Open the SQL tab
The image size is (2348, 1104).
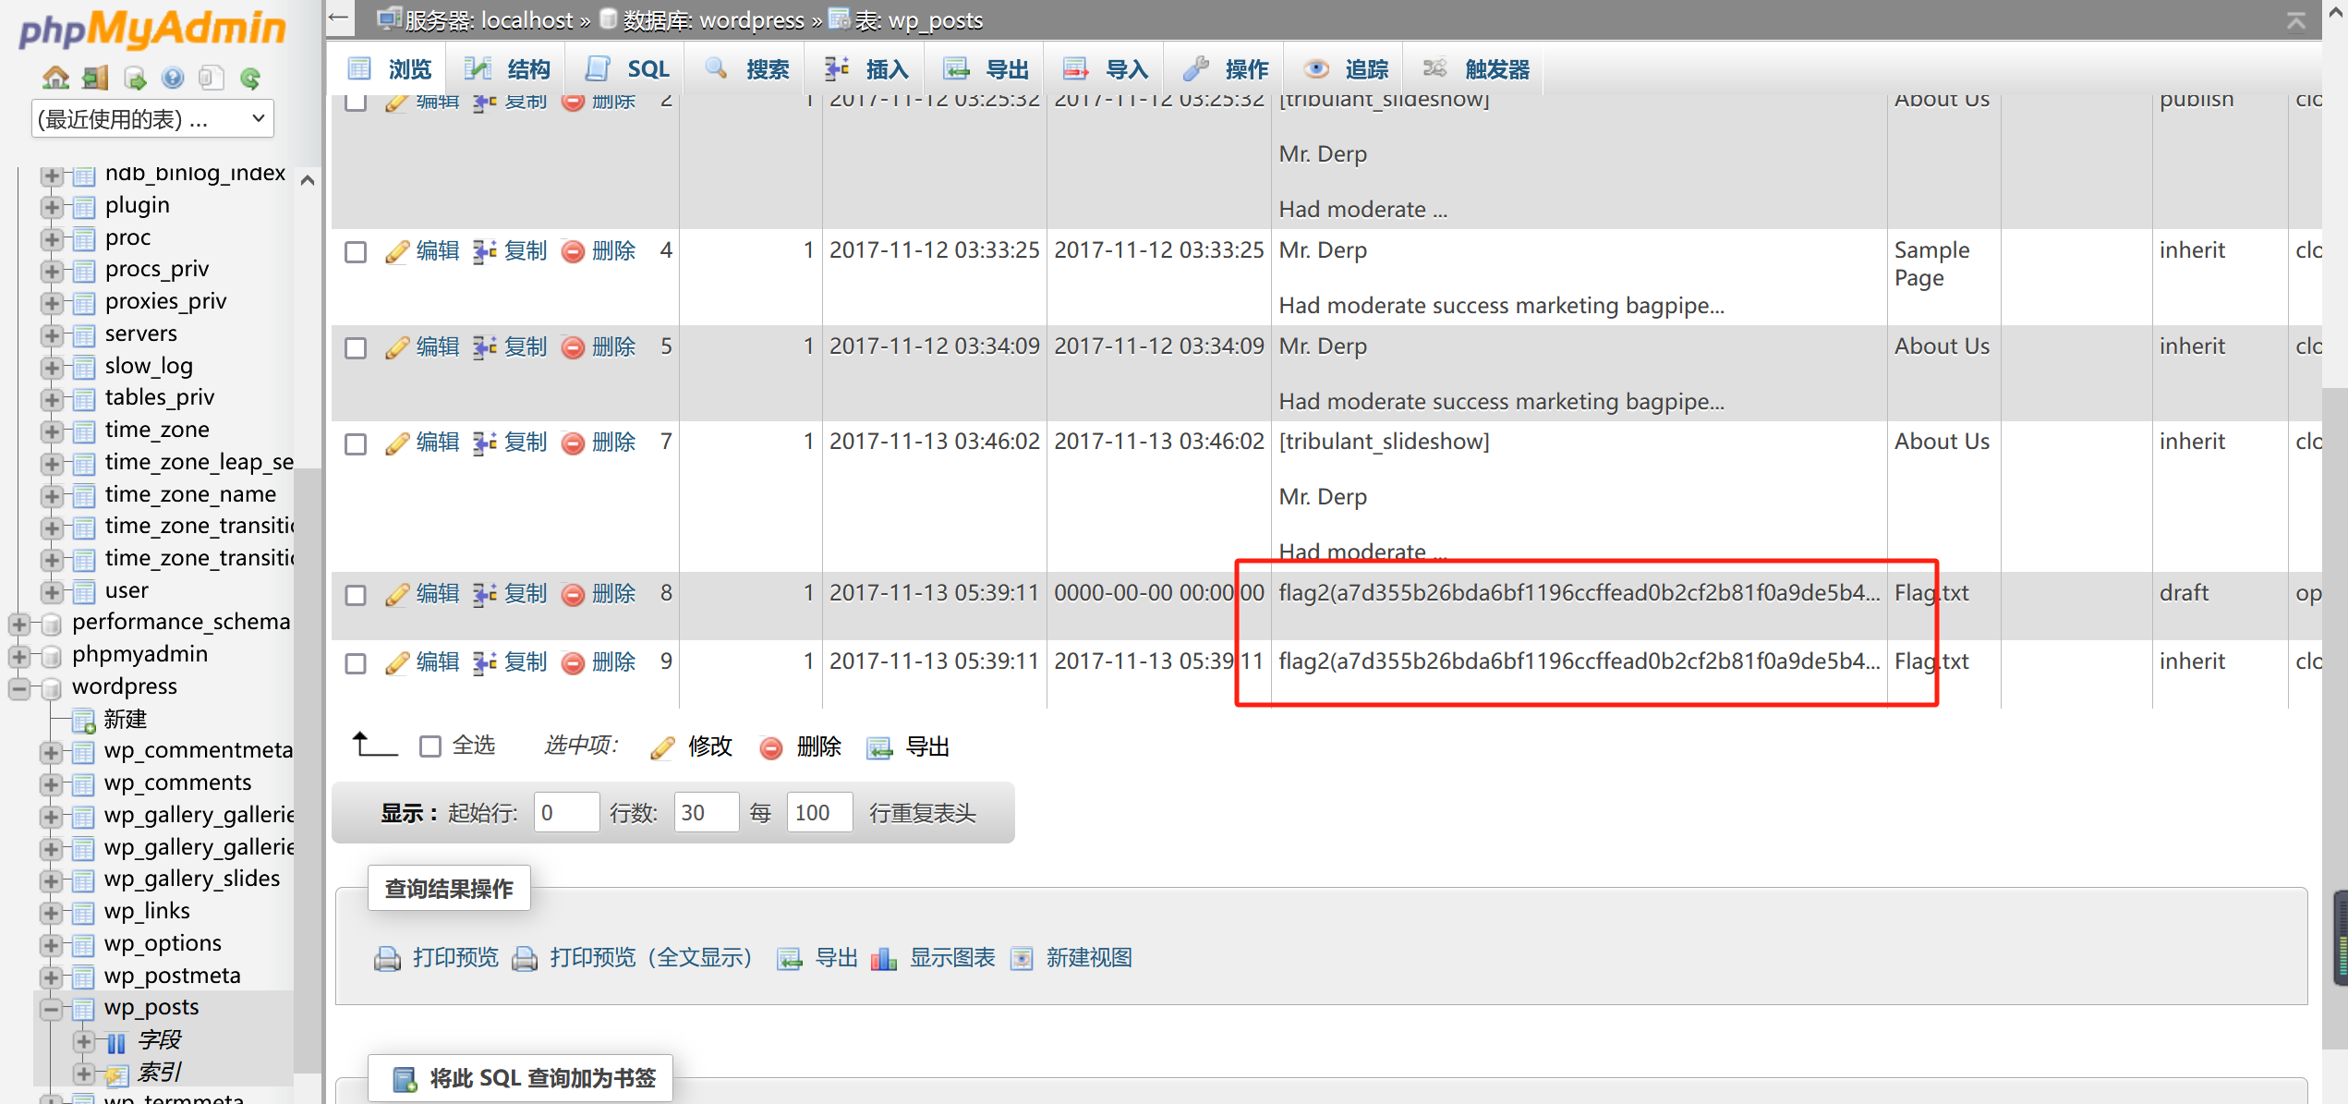tap(627, 69)
